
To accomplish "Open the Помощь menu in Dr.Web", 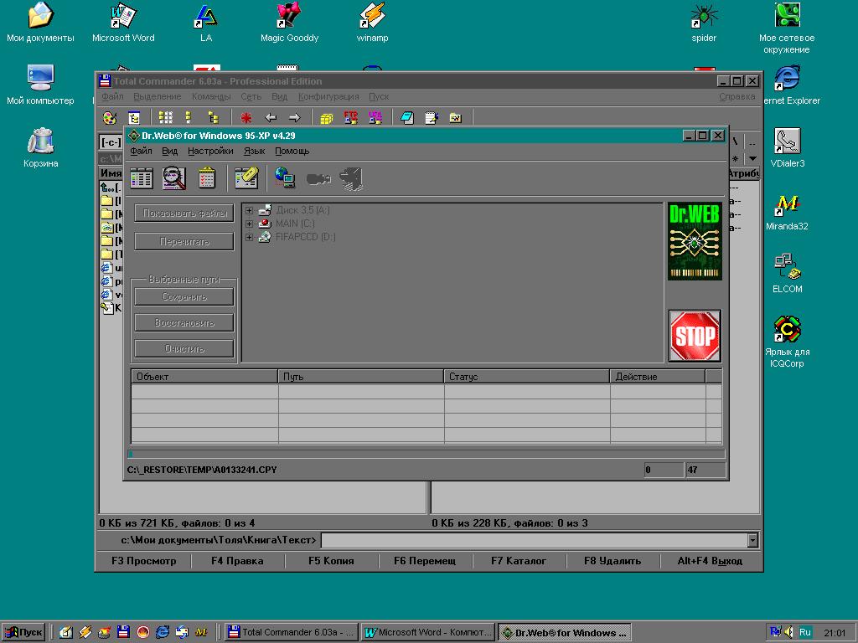I will [292, 152].
